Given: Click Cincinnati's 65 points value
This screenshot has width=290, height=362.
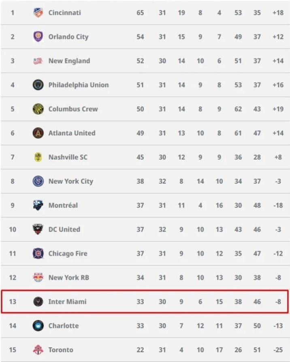Looking at the screenshot, I should click(x=140, y=13).
